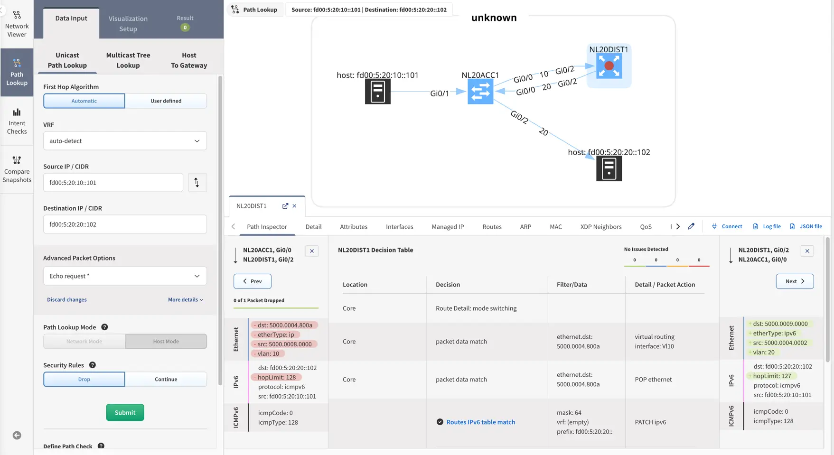Open NL20DIST1 in new window icon
The image size is (834, 455).
[285, 206]
